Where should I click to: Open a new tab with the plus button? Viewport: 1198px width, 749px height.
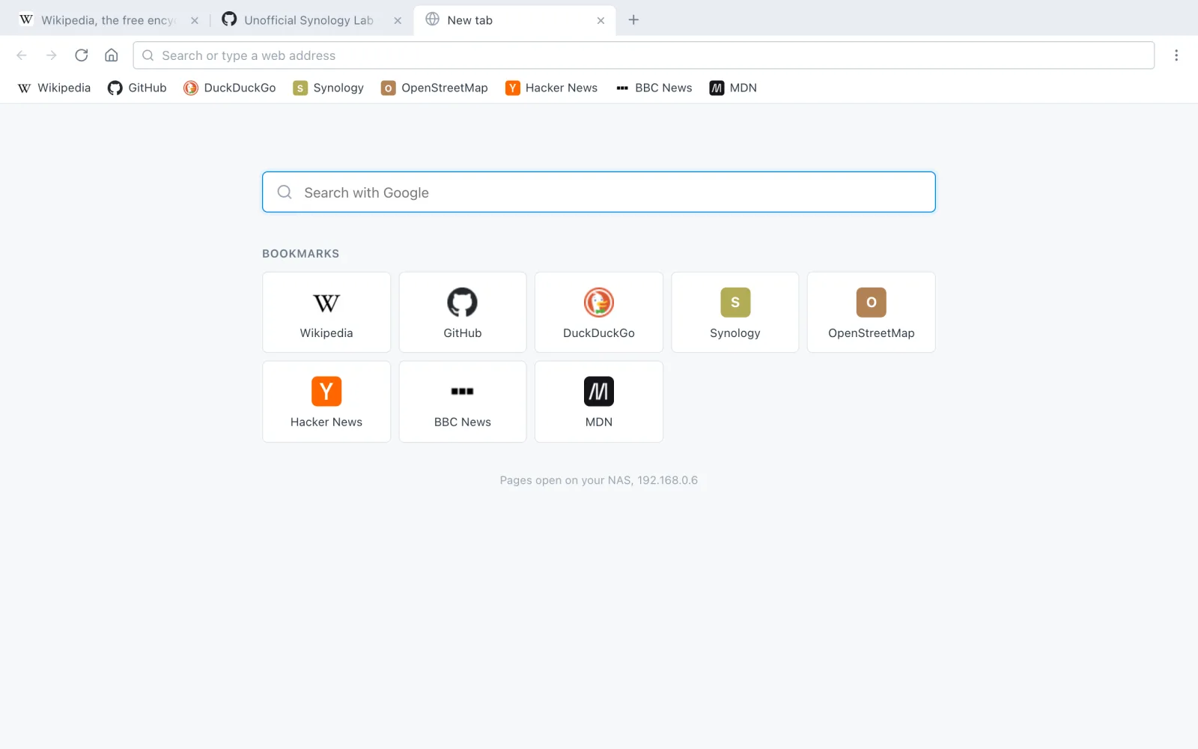[x=633, y=20]
